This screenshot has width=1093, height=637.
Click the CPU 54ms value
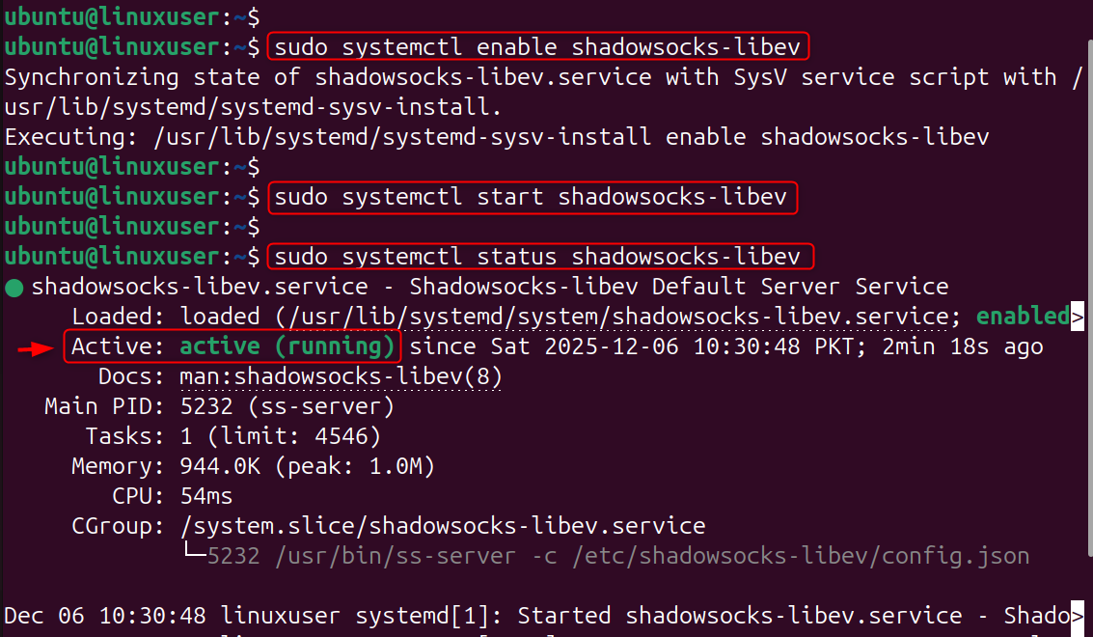[206, 496]
